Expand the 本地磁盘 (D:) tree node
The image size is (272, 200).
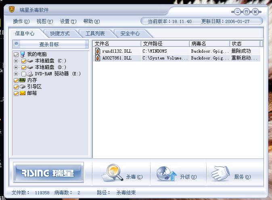tap(16, 67)
